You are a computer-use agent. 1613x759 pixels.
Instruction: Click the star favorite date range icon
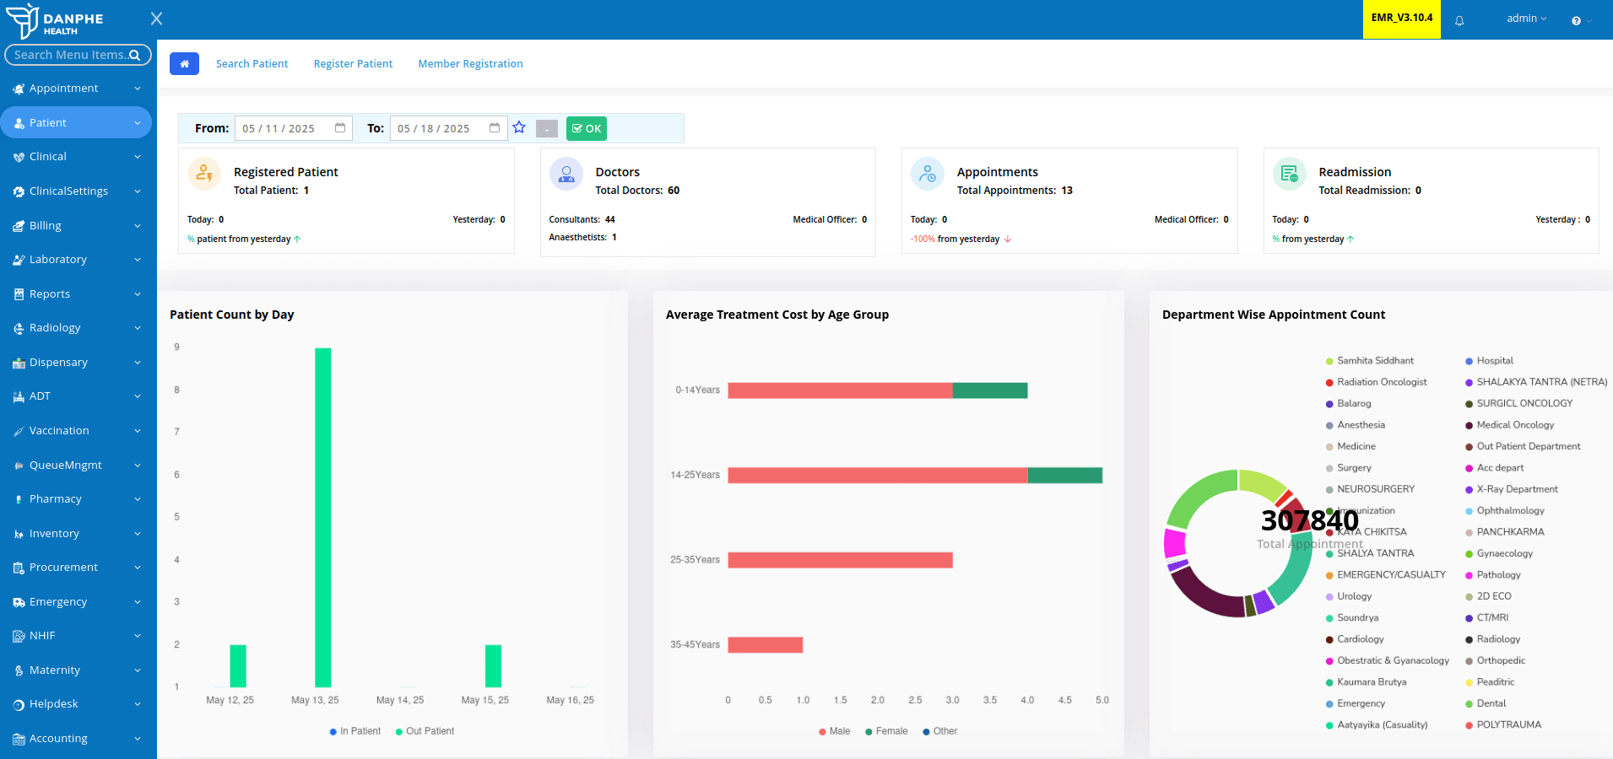click(x=519, y=127)
